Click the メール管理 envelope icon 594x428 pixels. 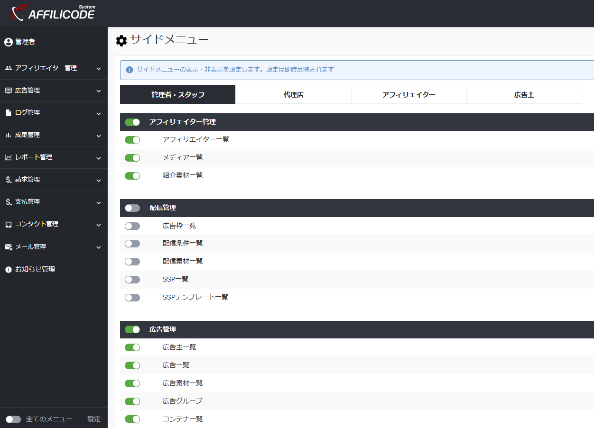tap(8, 247)
